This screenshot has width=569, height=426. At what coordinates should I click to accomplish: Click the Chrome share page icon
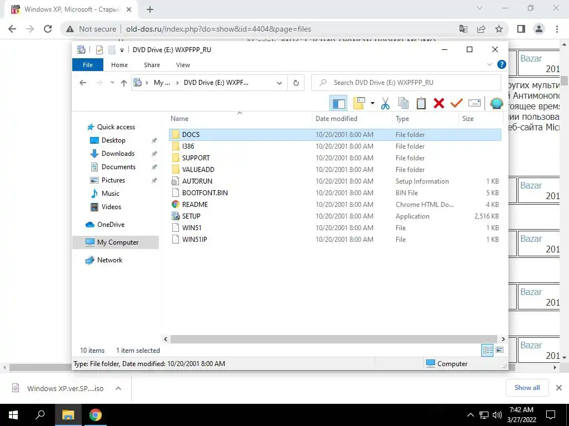click(481, 29)
